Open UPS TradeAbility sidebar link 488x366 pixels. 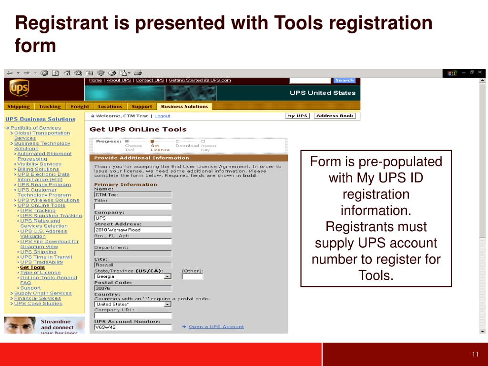(x=42, y=263)
